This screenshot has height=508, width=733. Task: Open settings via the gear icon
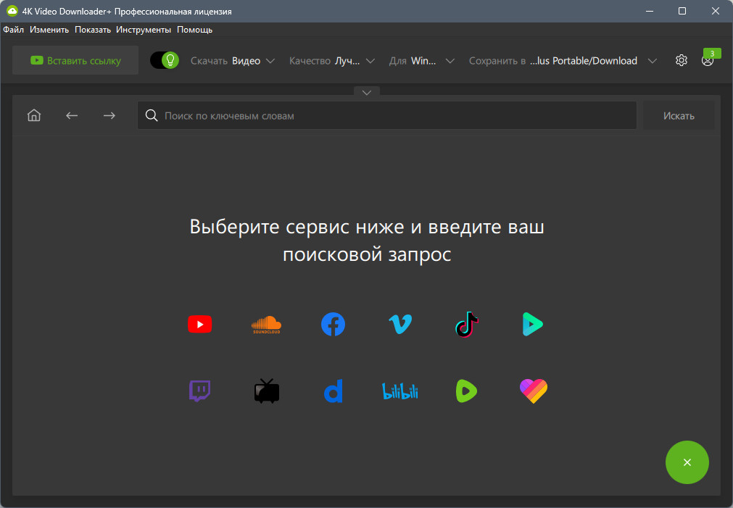pos(681,61)
